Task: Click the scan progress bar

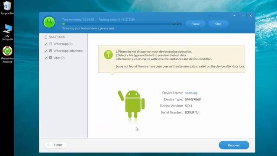Action: [x=117, y=24]
